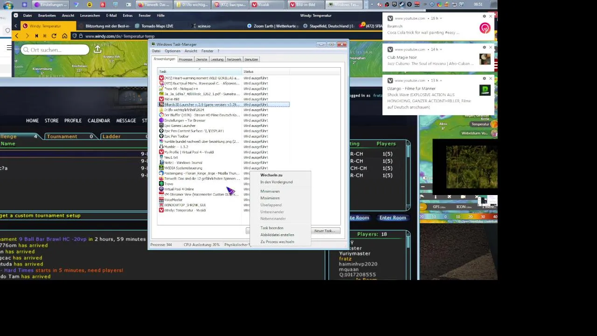
Task: Select the Billards3D.Launcher task row
Action: pos(224,105)
